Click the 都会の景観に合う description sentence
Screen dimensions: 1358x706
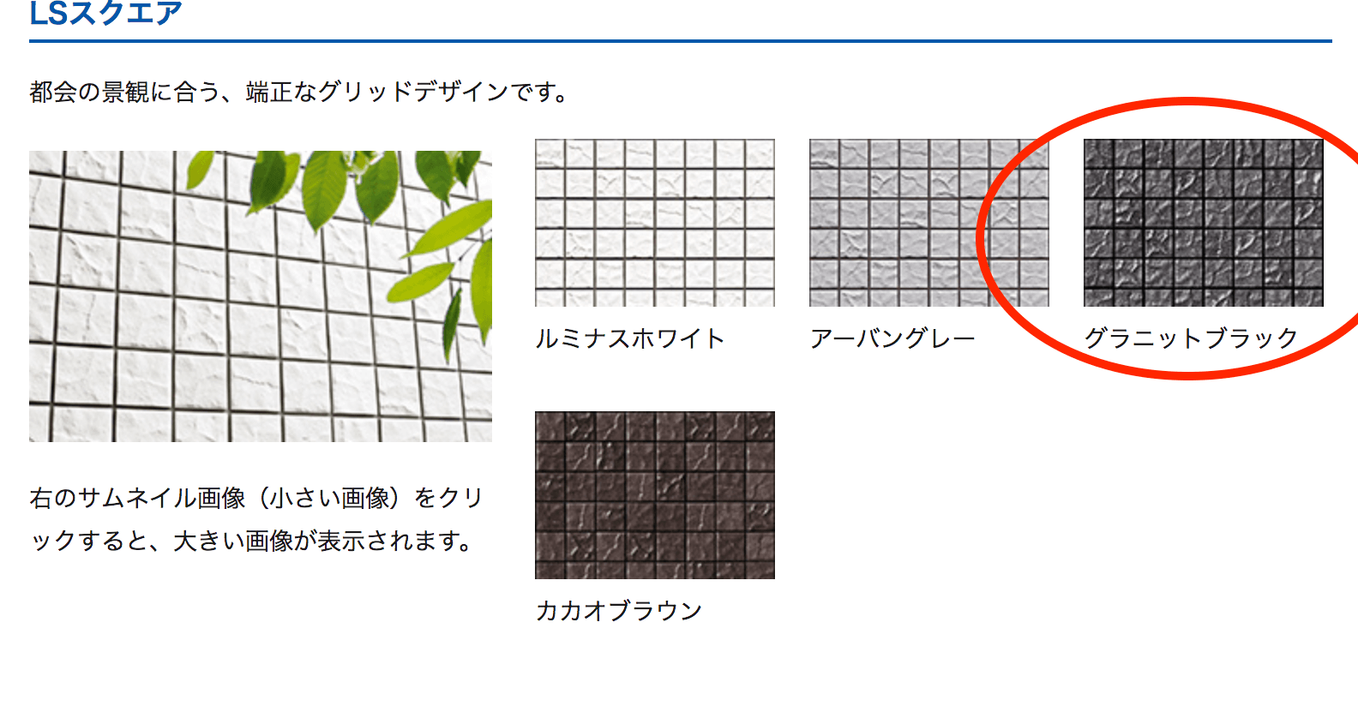pyautogui.click(x=300, y=92)
